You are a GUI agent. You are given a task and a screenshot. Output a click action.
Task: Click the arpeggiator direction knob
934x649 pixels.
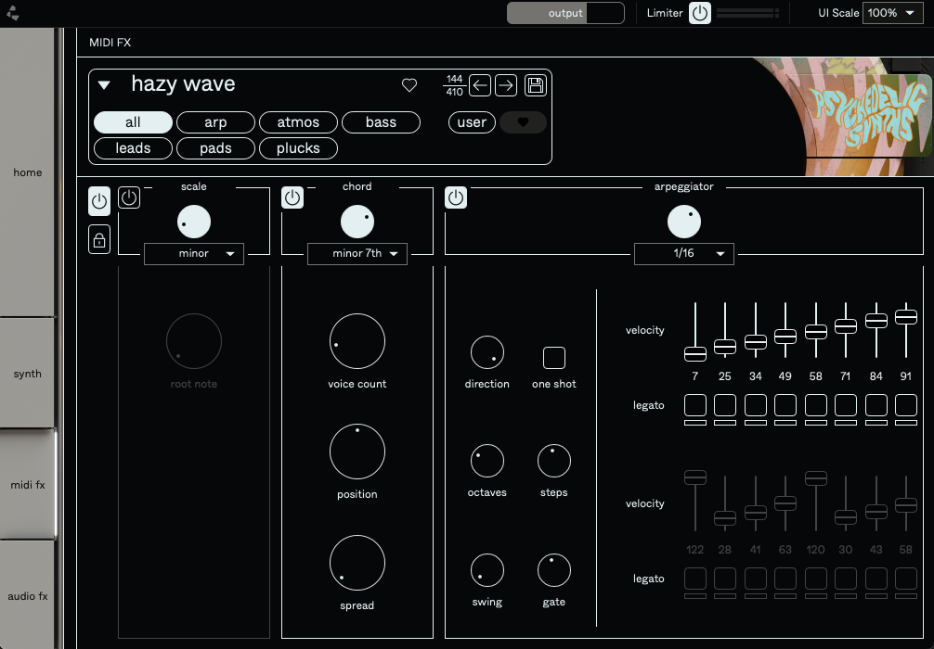click(487, 352)
